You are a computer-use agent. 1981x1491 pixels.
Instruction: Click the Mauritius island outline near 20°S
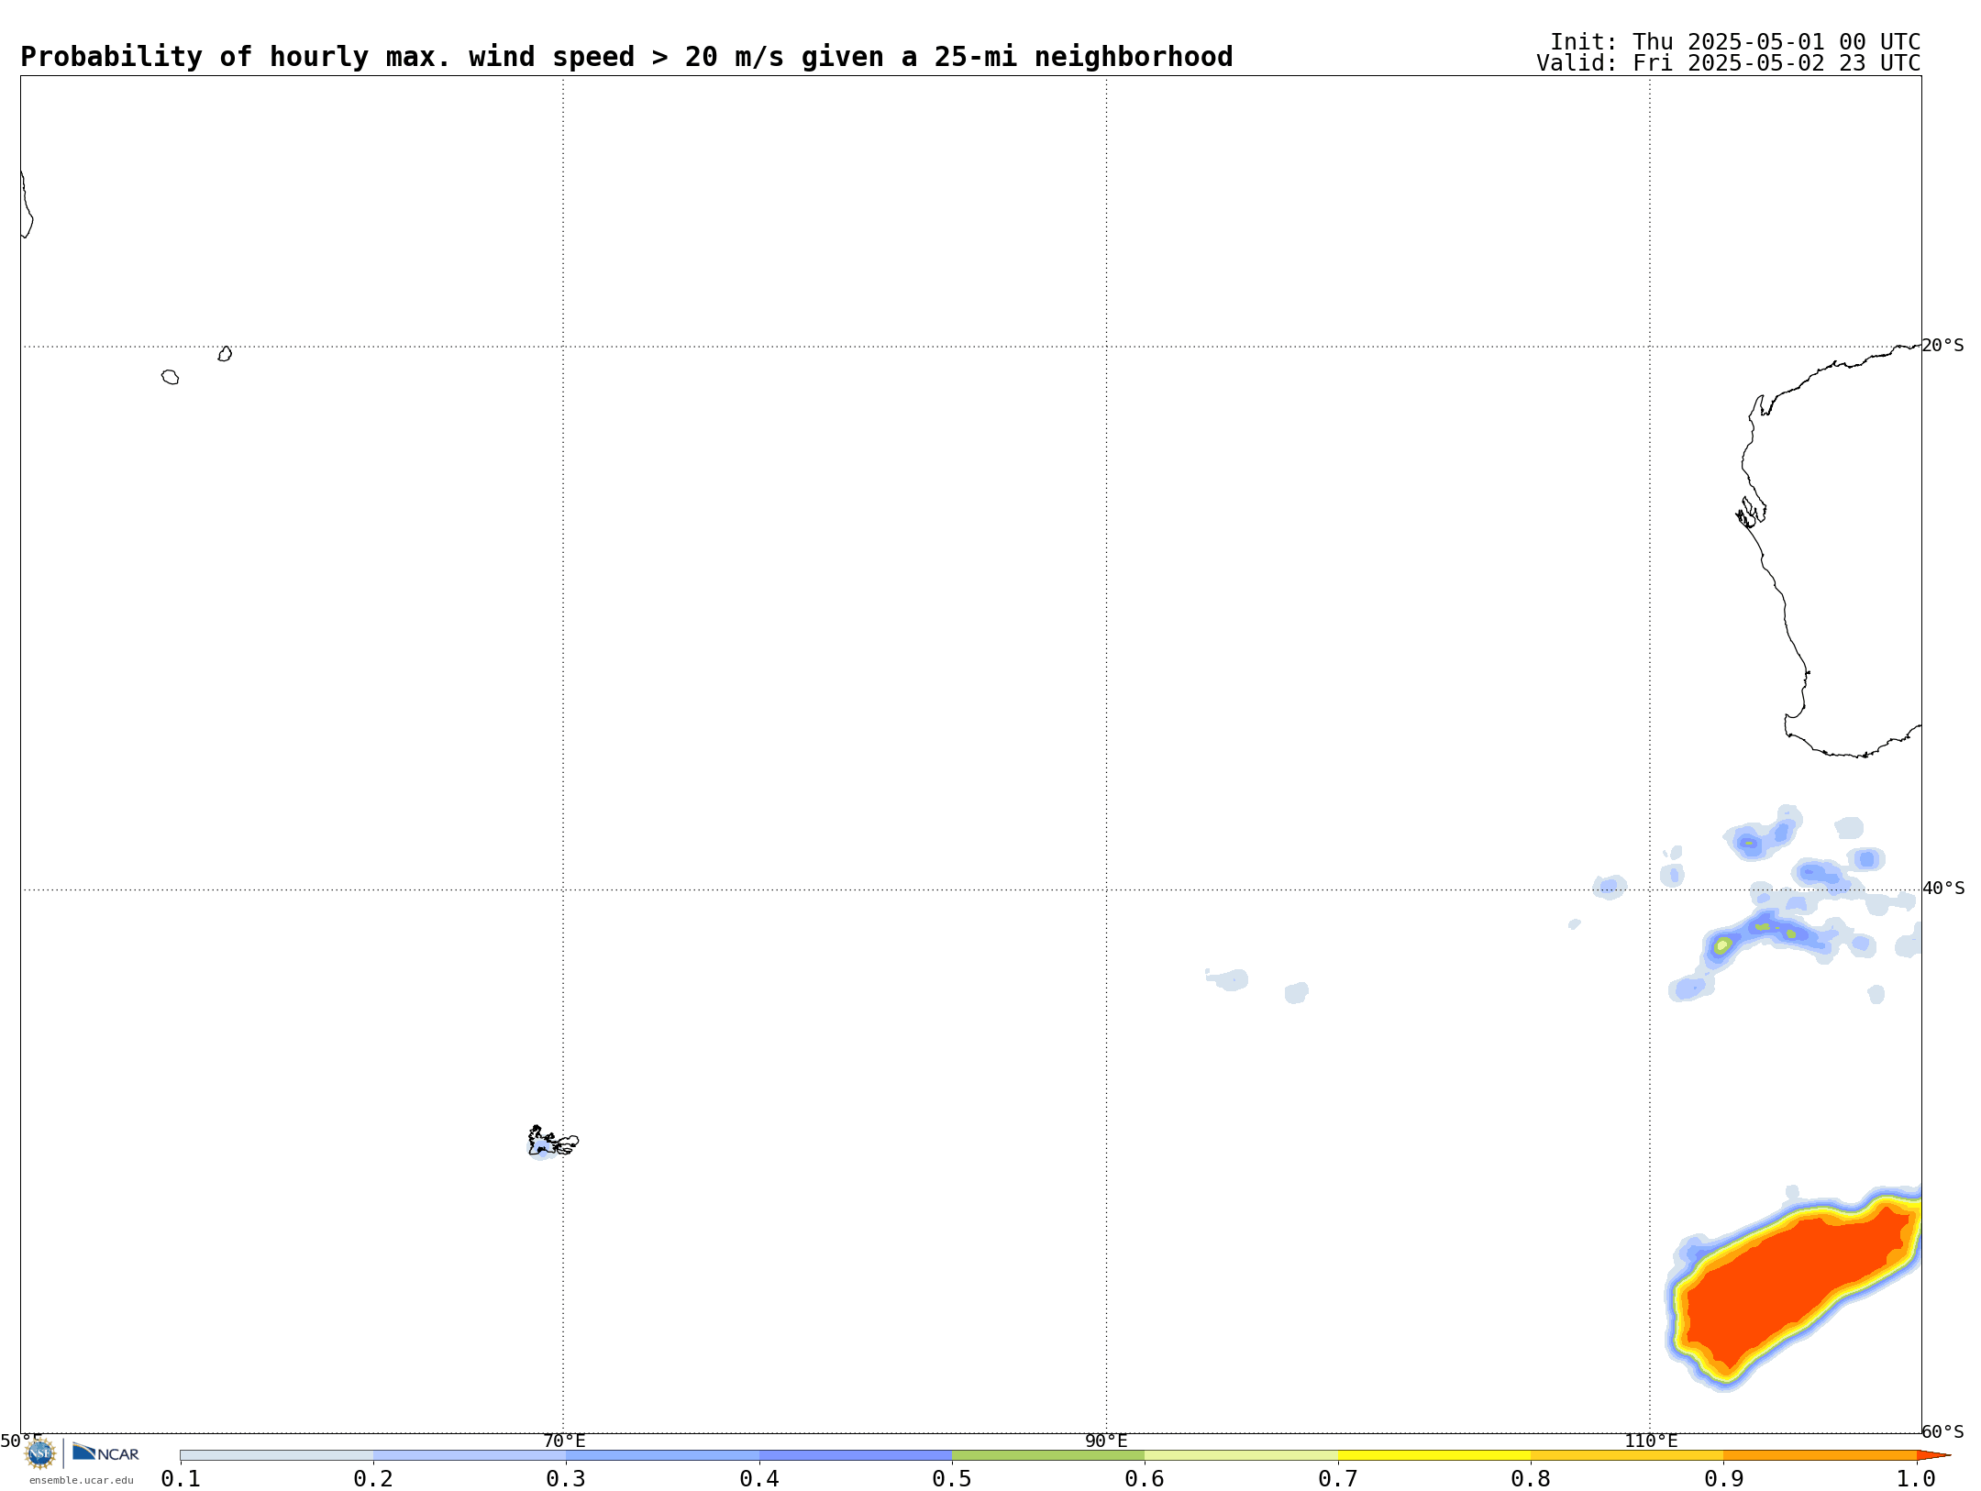[x=225, y=354]
